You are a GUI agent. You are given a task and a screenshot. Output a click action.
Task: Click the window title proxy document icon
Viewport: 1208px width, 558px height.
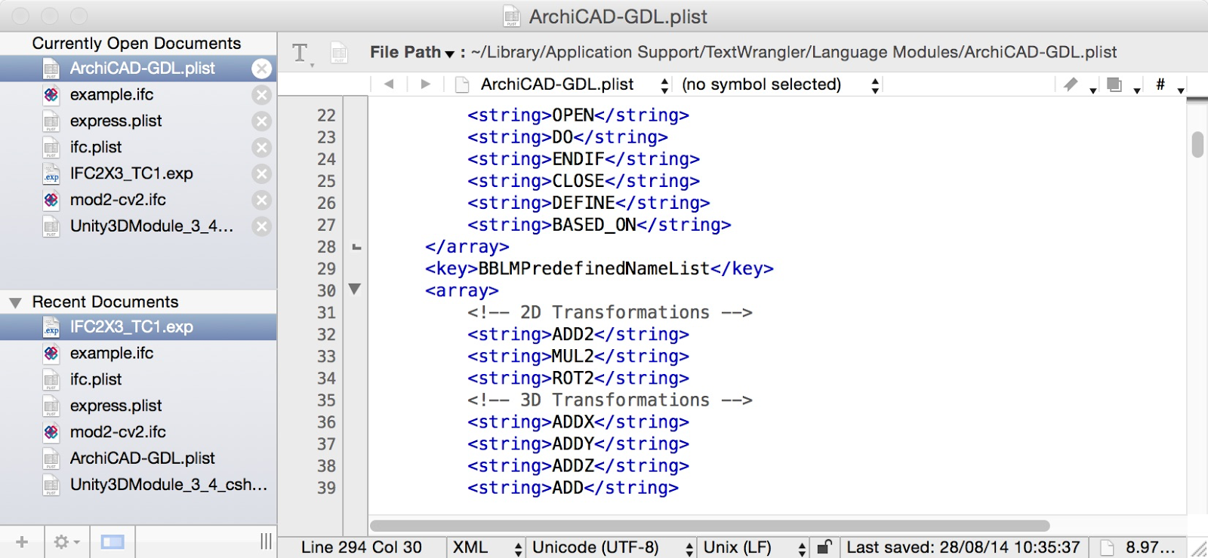coord(512,17)
